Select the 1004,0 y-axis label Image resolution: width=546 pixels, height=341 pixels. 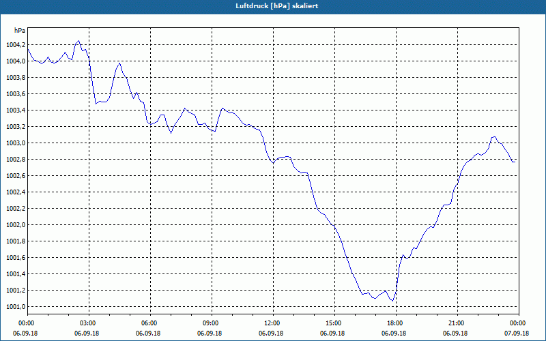[x=16, y=61]
